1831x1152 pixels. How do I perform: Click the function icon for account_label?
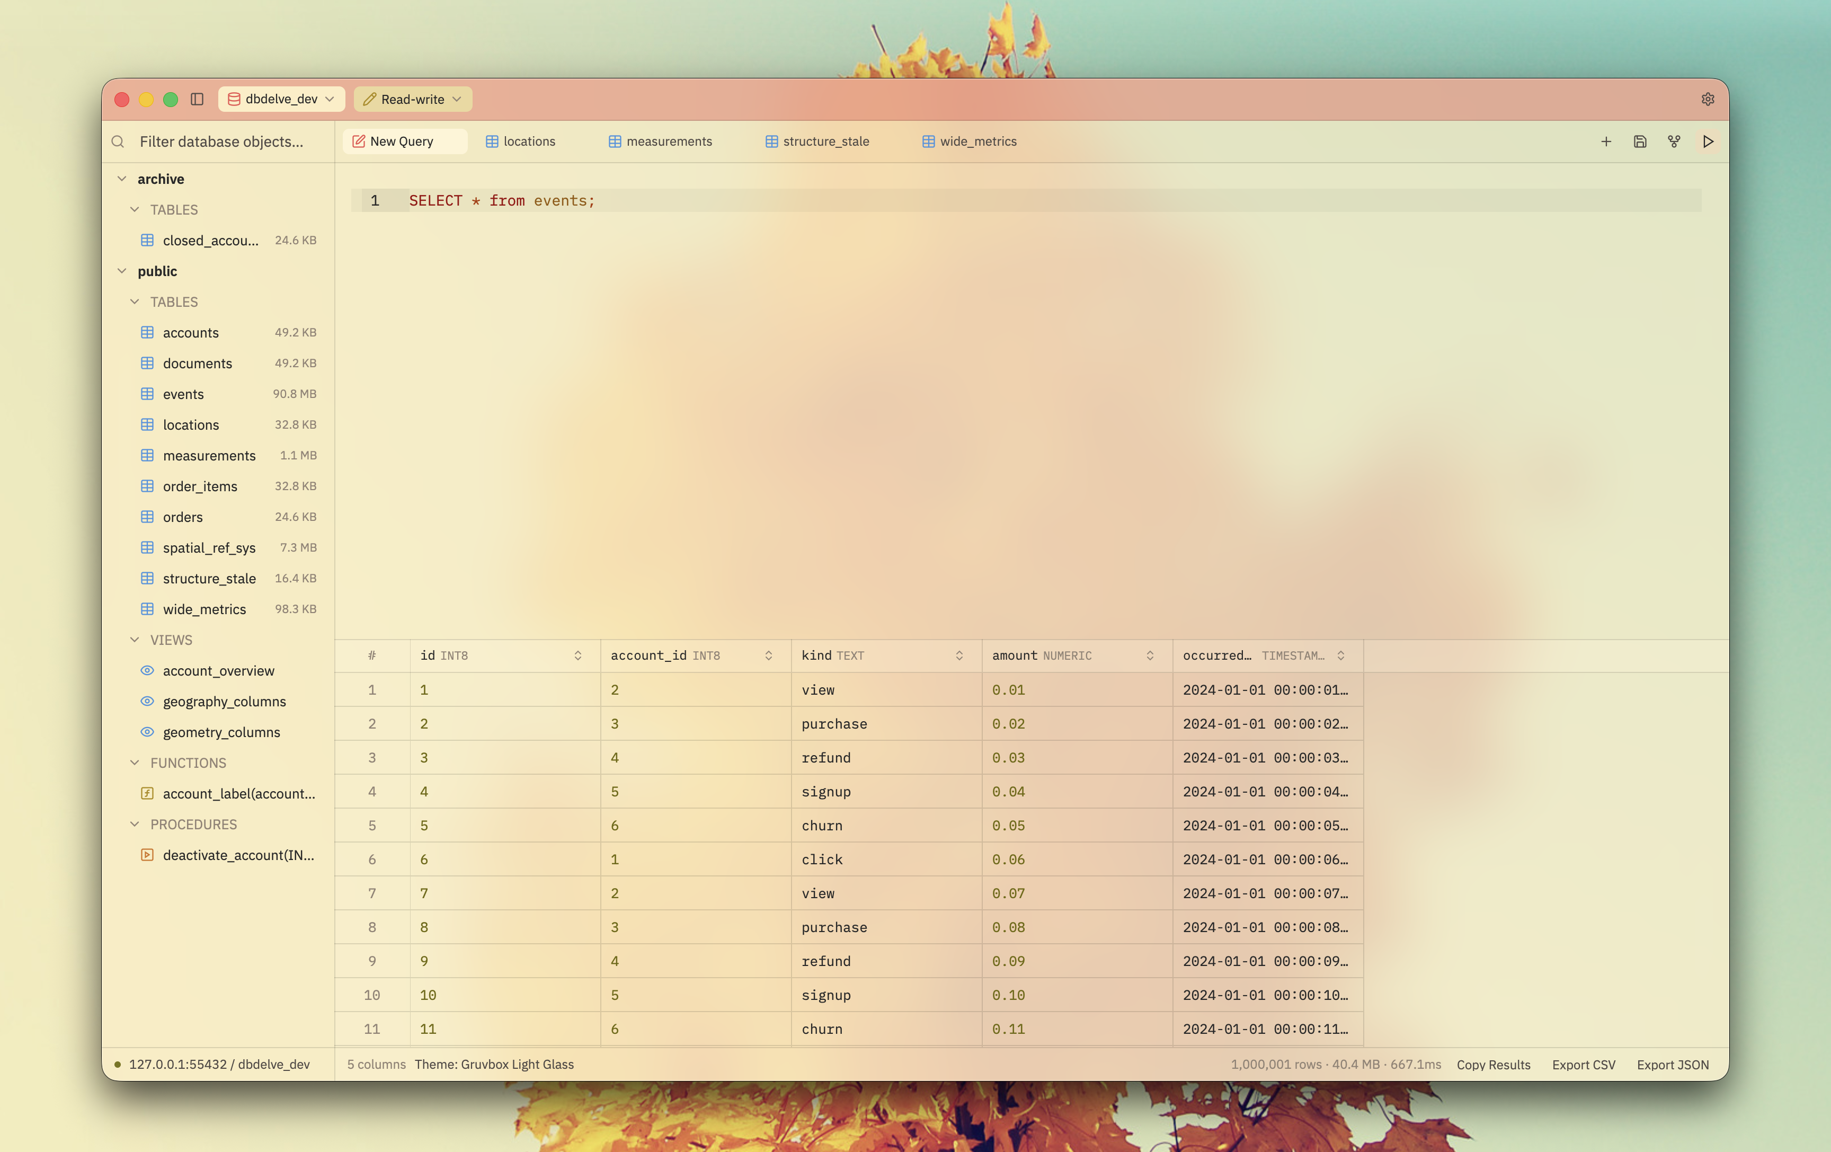tap(147, 793)
